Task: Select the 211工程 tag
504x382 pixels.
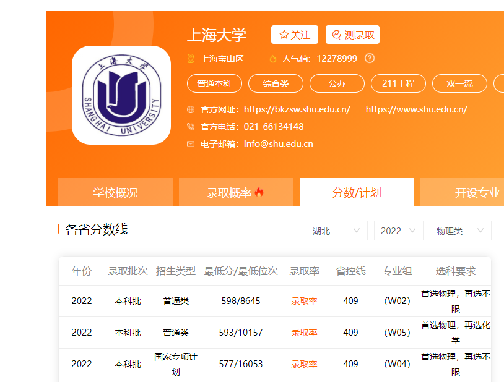Action: [x=398, y=83]
